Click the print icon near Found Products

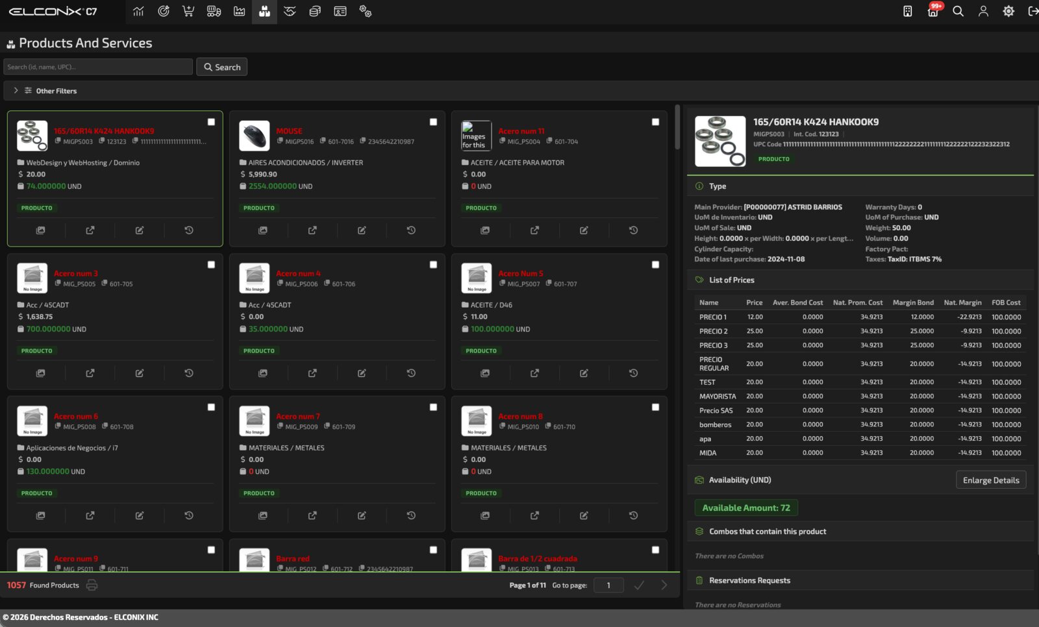[x=92, y=585]
